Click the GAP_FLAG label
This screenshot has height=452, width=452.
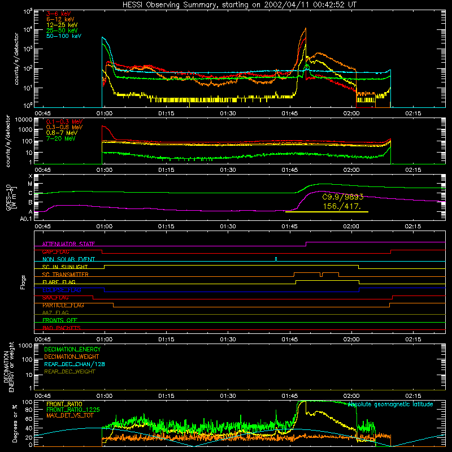tap(55, 251)
